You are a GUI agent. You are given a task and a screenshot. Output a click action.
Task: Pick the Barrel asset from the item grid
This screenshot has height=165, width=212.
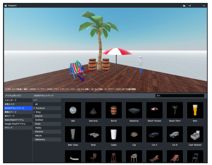click(x=114, y=110)
